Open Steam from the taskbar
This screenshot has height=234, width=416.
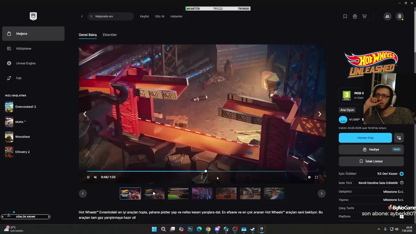coord(253,229)
